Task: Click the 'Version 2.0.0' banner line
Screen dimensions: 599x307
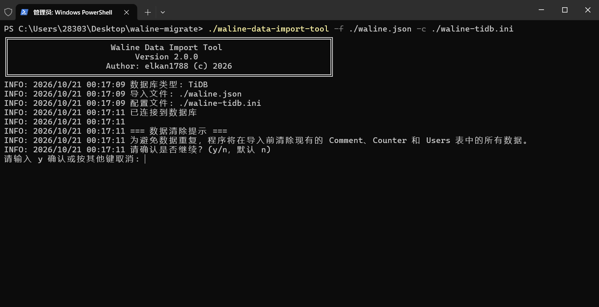Action: 166,57
